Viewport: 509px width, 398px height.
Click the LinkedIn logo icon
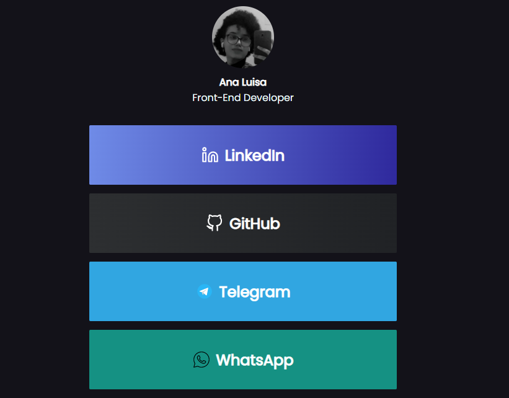pyautogui.click(x=210, y=155)
